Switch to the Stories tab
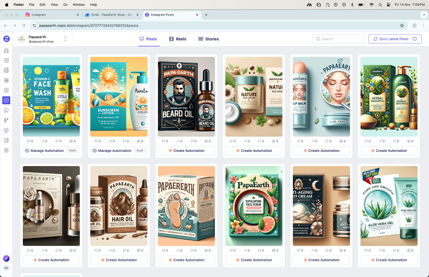Image resolution: width=429 pixels, height=277 pixels. tap(209, 39)
